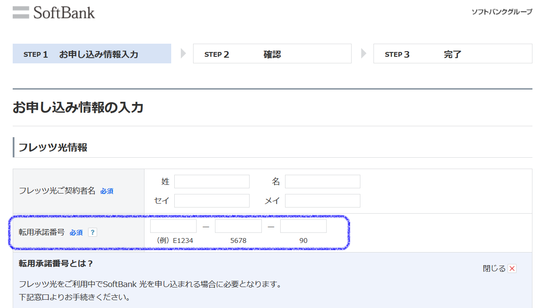
Task: Click the example text 5678
Action: click(238, 240)
